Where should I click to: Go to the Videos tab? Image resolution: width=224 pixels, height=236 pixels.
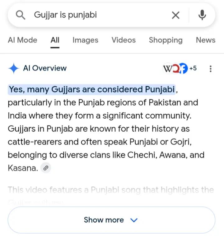(124, 40)
